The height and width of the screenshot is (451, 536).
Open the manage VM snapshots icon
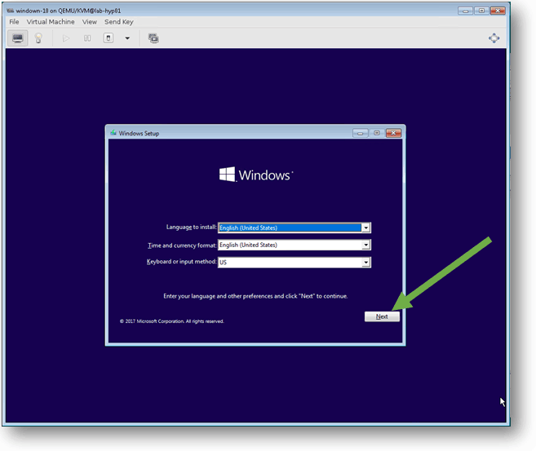[x=153, y=38]
